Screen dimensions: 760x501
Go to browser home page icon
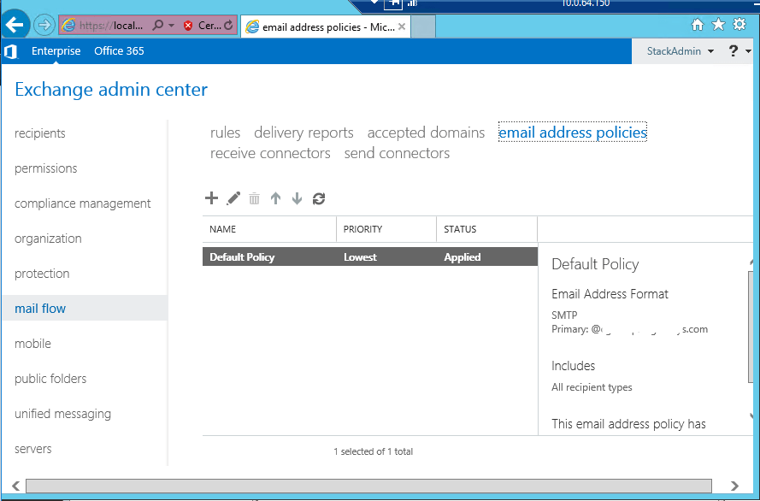coord(698,25)
